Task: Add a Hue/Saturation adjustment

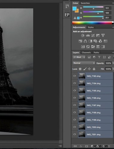Action: pos(80,41)
